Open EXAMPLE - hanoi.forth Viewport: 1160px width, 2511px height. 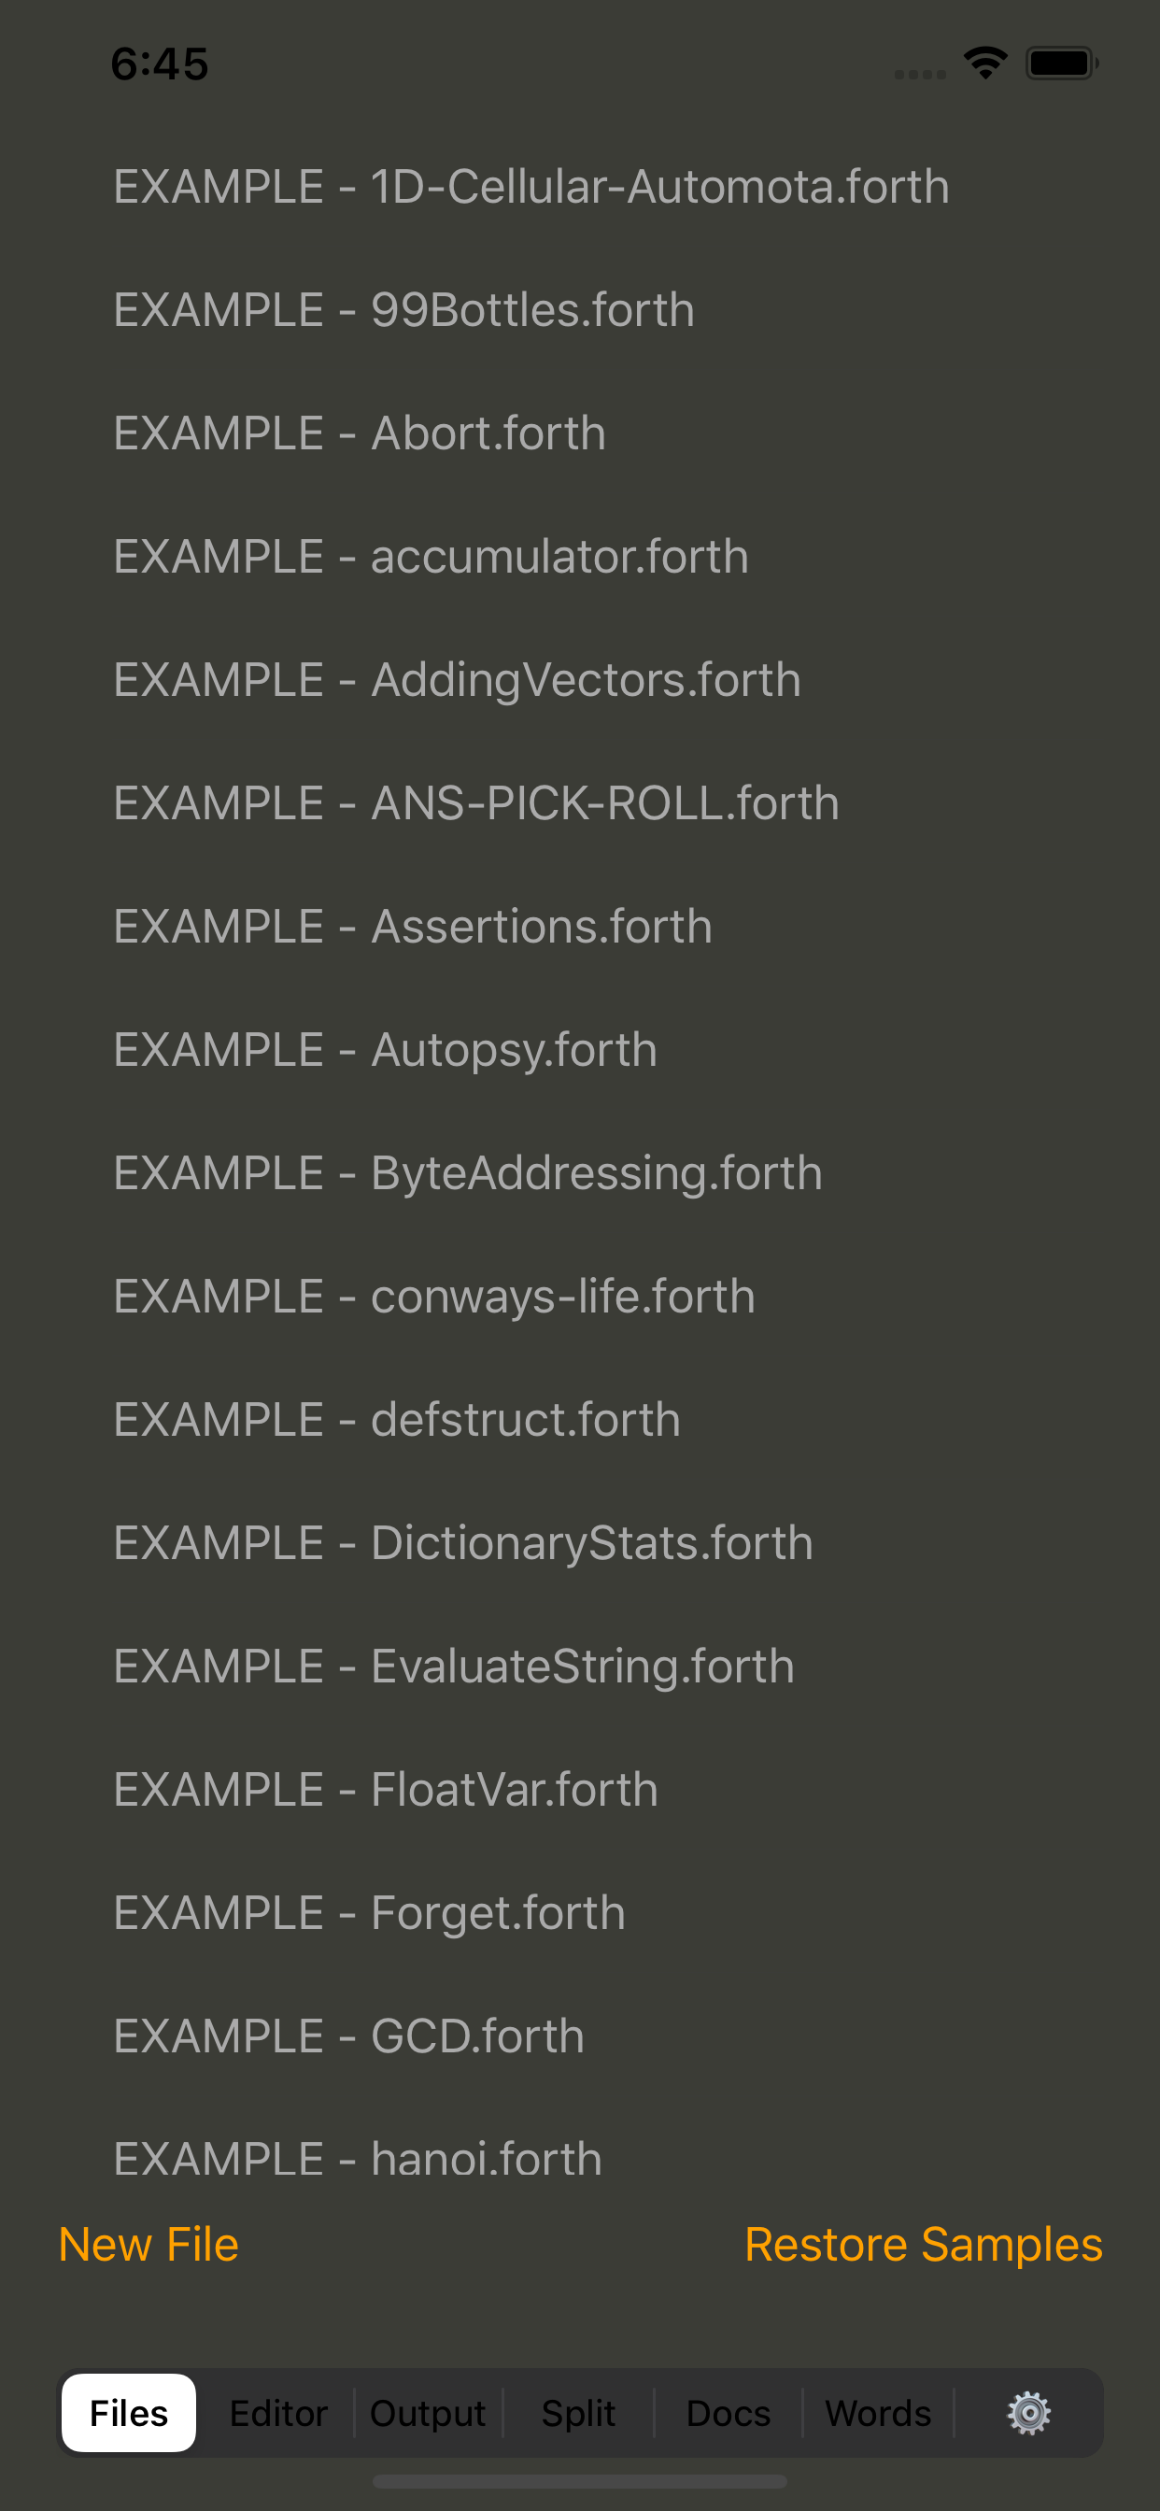coord(357,2158)
